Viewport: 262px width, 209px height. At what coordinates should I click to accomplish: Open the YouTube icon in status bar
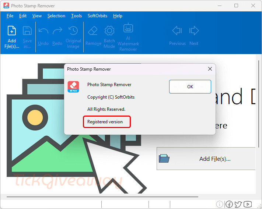click(248, 204)
